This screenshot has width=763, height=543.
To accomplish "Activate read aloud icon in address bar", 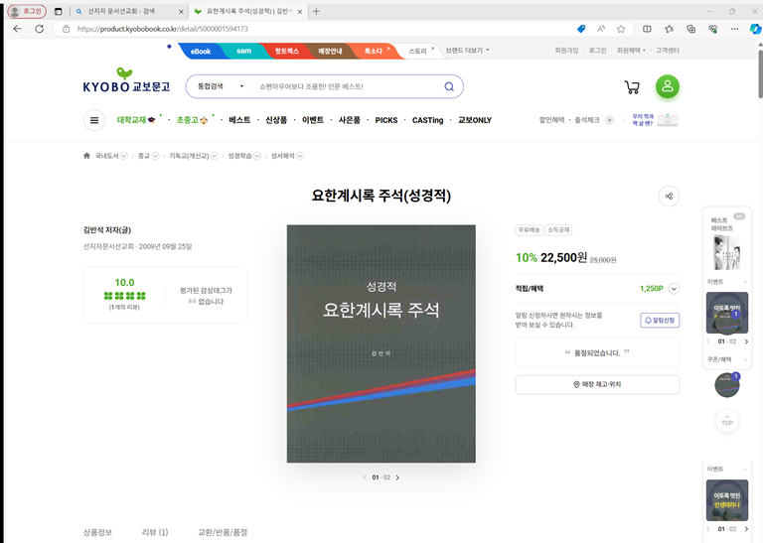I will coord(601,29).
